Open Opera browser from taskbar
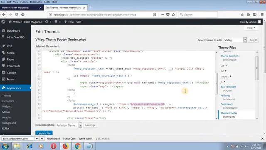 [x=54, y=146]
